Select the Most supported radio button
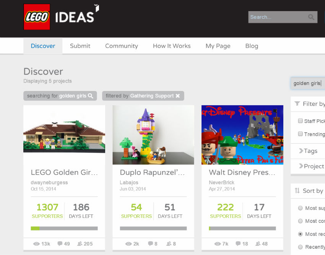The image size is (325, 255). pos(300,208)
